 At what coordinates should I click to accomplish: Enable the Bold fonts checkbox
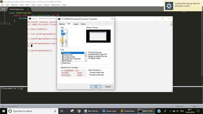62,63
